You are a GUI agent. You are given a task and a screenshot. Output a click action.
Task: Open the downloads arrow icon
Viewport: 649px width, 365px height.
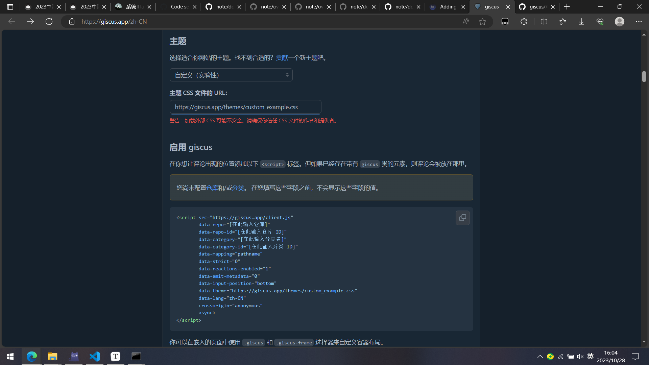[x=581, y=22]
